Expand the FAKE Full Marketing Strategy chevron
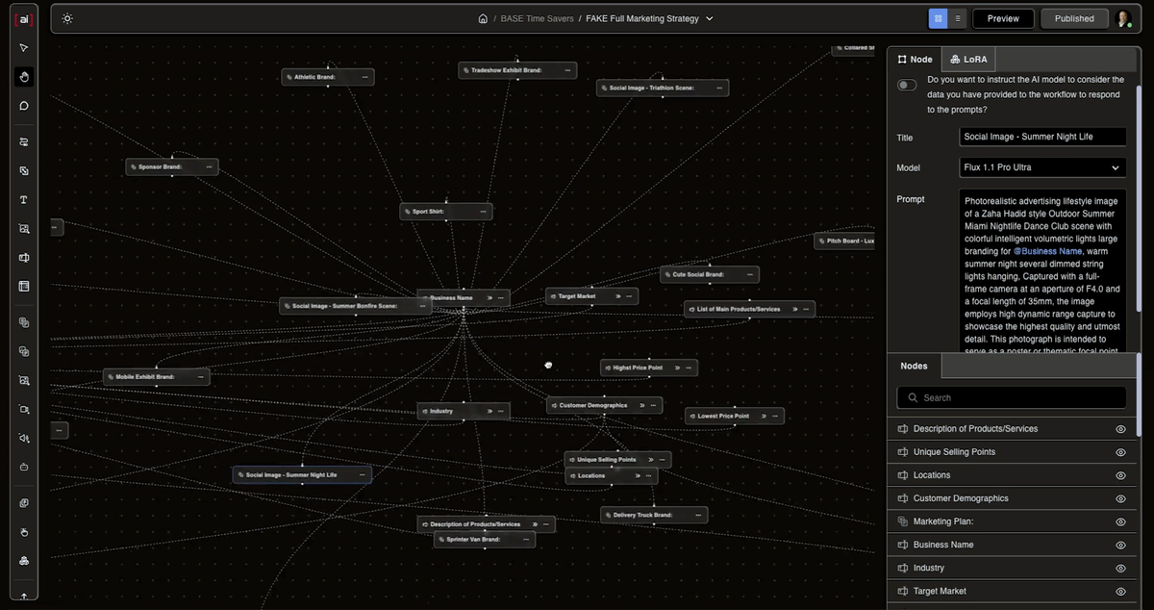Screen dimensions: 1154x610 click(710, 18)
